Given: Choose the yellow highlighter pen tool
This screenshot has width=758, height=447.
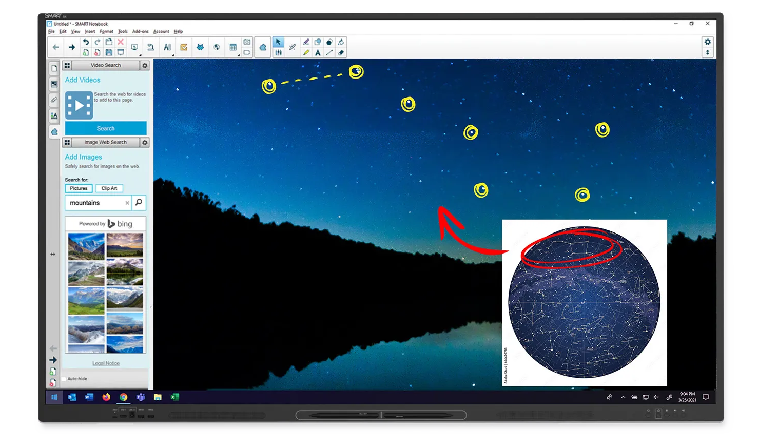Looking at the screenshot, I should click(306, 52).
